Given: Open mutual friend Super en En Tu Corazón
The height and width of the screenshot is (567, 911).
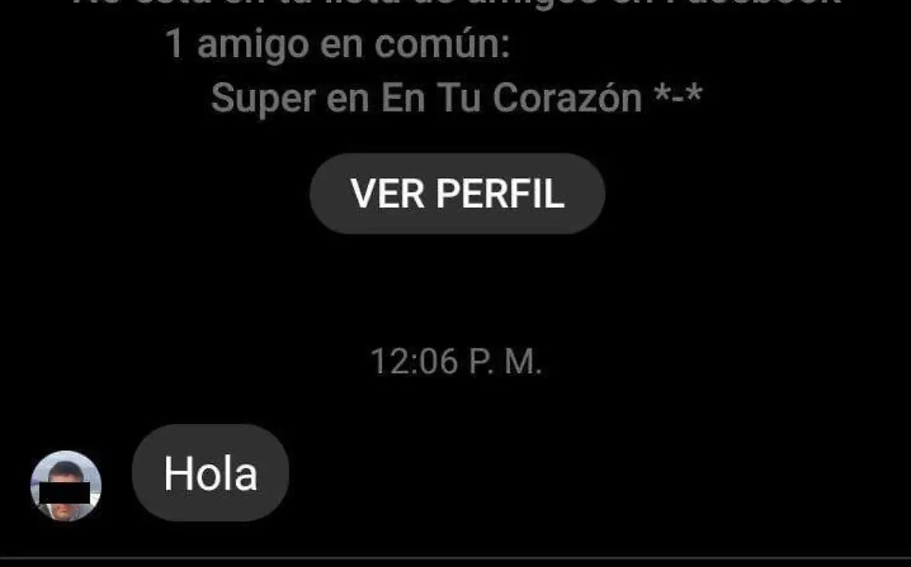Looking at the screenshot, I should click(456, 99).
